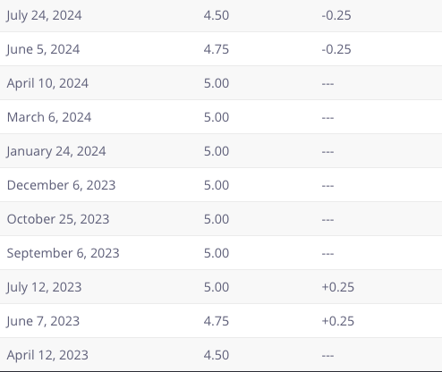The width and height of the screenshot is (442, 372).
Task: Select the December 6, 2023 date
Action: coord(61,185)
